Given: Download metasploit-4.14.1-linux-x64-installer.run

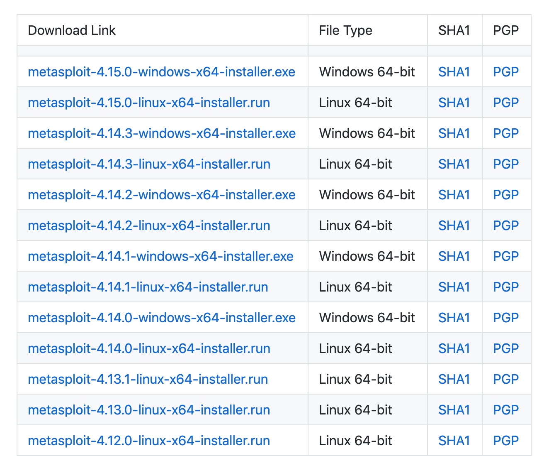Looking at the screenshot, I should (x=148, y=287).
